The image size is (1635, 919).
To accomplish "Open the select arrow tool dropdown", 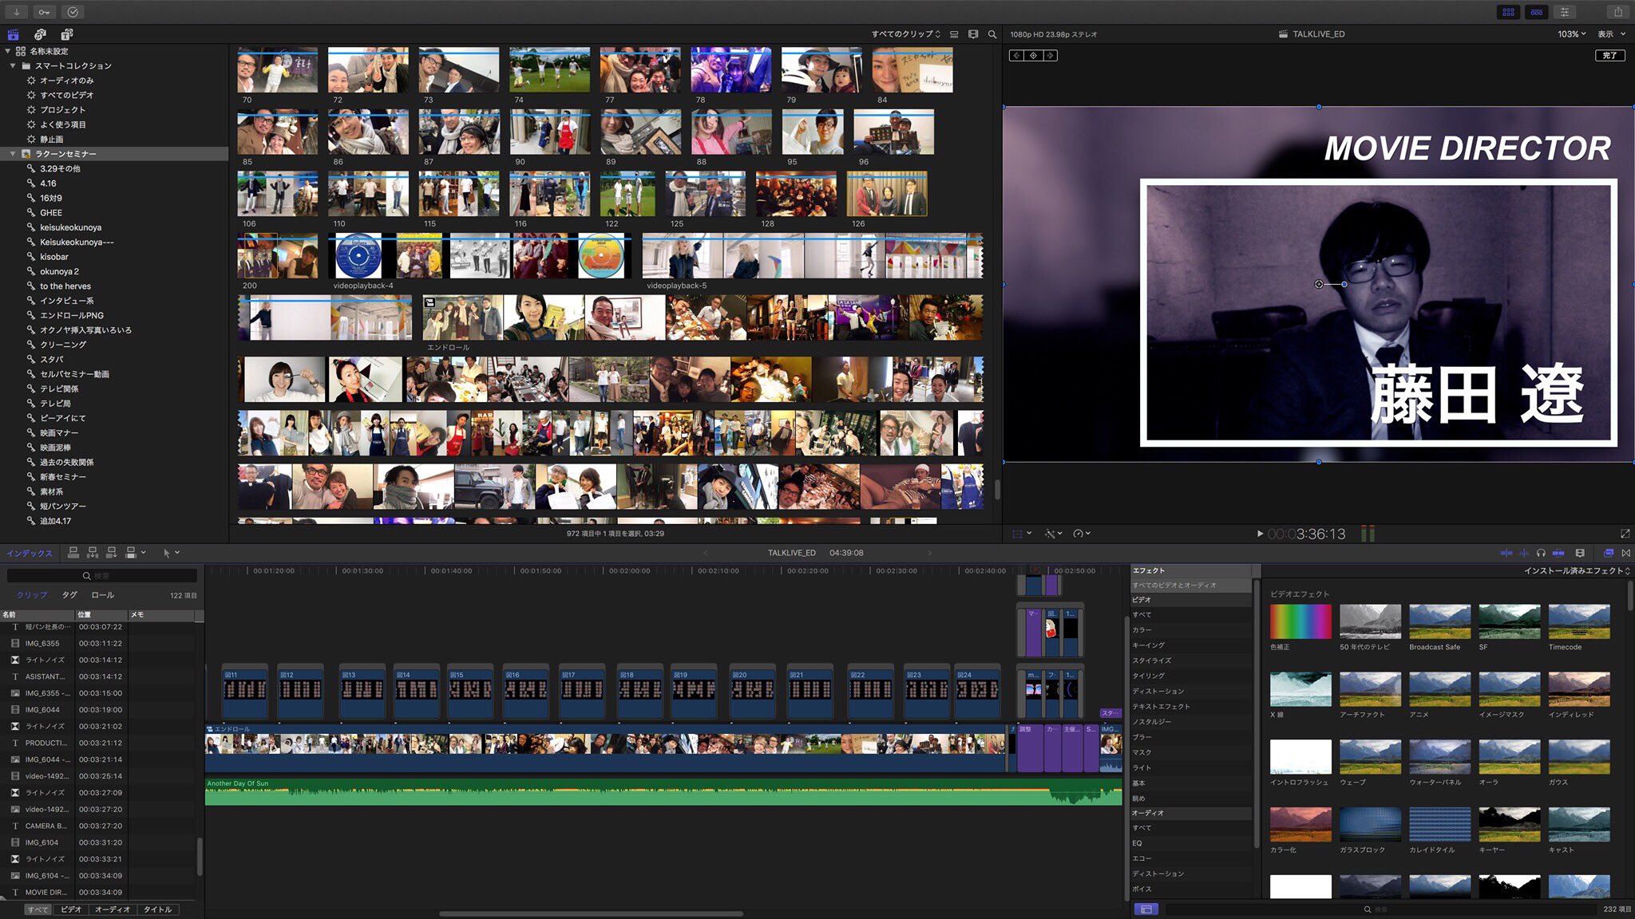I will (171, 552).
